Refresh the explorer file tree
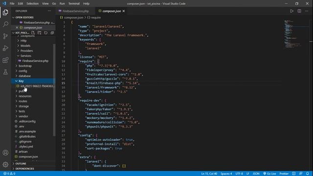This screenshot has height=176, width=313. pyautogui.click(x=45, y=33)
